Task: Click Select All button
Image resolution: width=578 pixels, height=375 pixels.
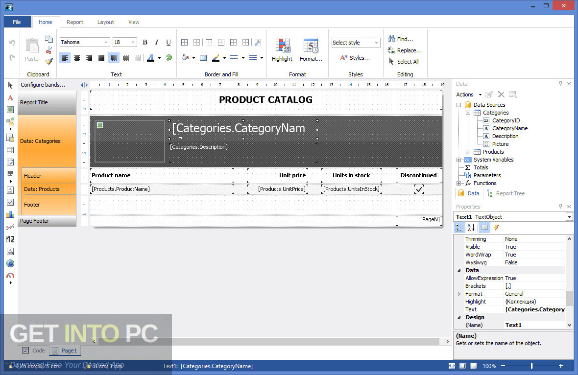Action: (x=404, y=62)
